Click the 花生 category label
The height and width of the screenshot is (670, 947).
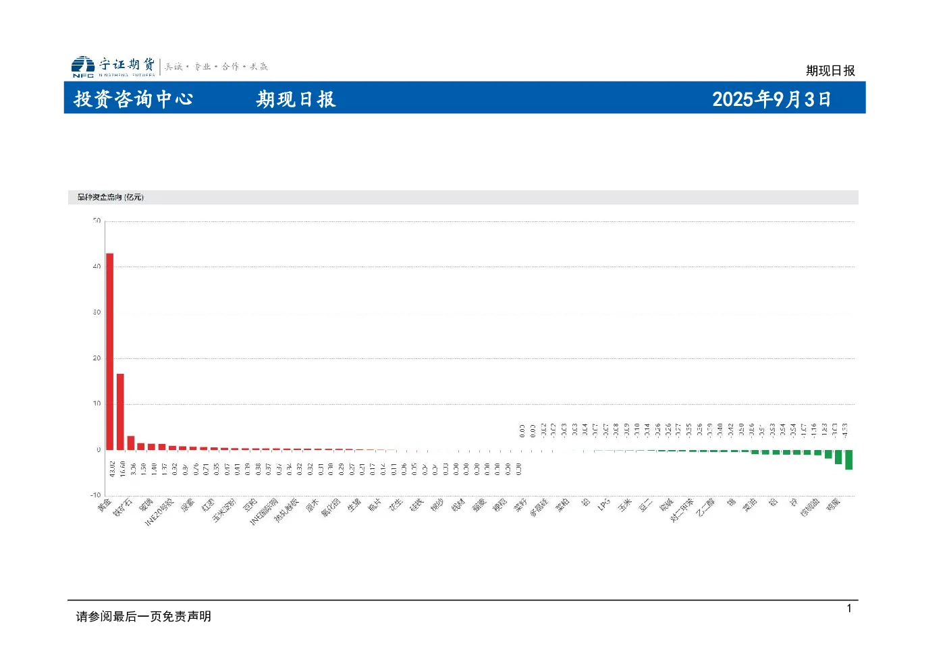[x=396, y=505]
